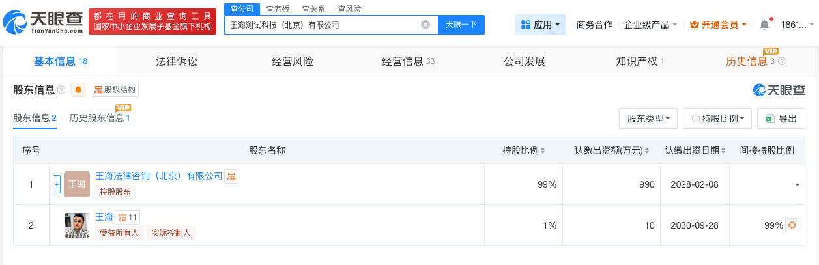The width and height of the screenshot is (819, 265).
Task: Click equity structure icon beside 王海法律咨询
Action: point(231,176)
